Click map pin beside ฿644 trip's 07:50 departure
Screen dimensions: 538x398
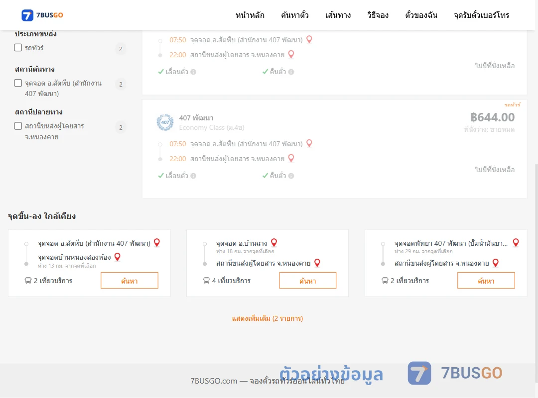click(309, 143)
